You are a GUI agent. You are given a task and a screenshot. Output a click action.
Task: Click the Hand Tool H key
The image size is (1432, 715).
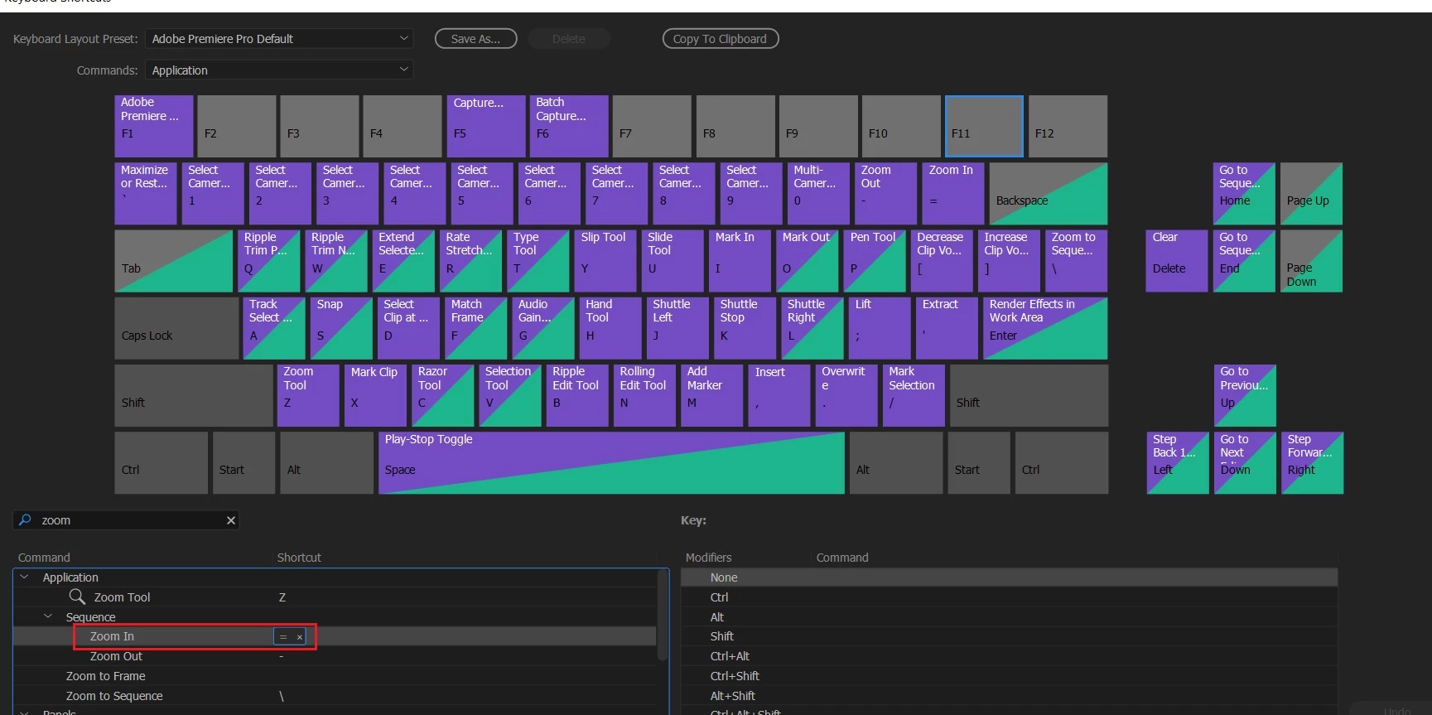point(610,328)
